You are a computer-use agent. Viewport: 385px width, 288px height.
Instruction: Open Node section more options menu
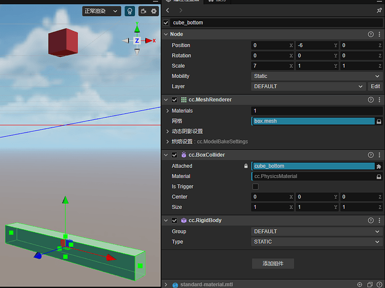tap(380, 35)
